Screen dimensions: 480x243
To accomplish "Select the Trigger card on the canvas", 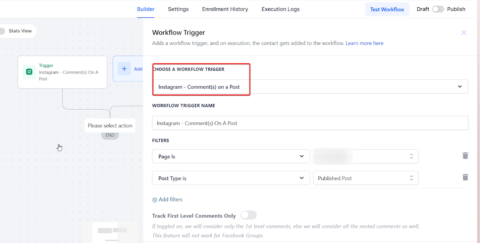I will coord(62,72).
